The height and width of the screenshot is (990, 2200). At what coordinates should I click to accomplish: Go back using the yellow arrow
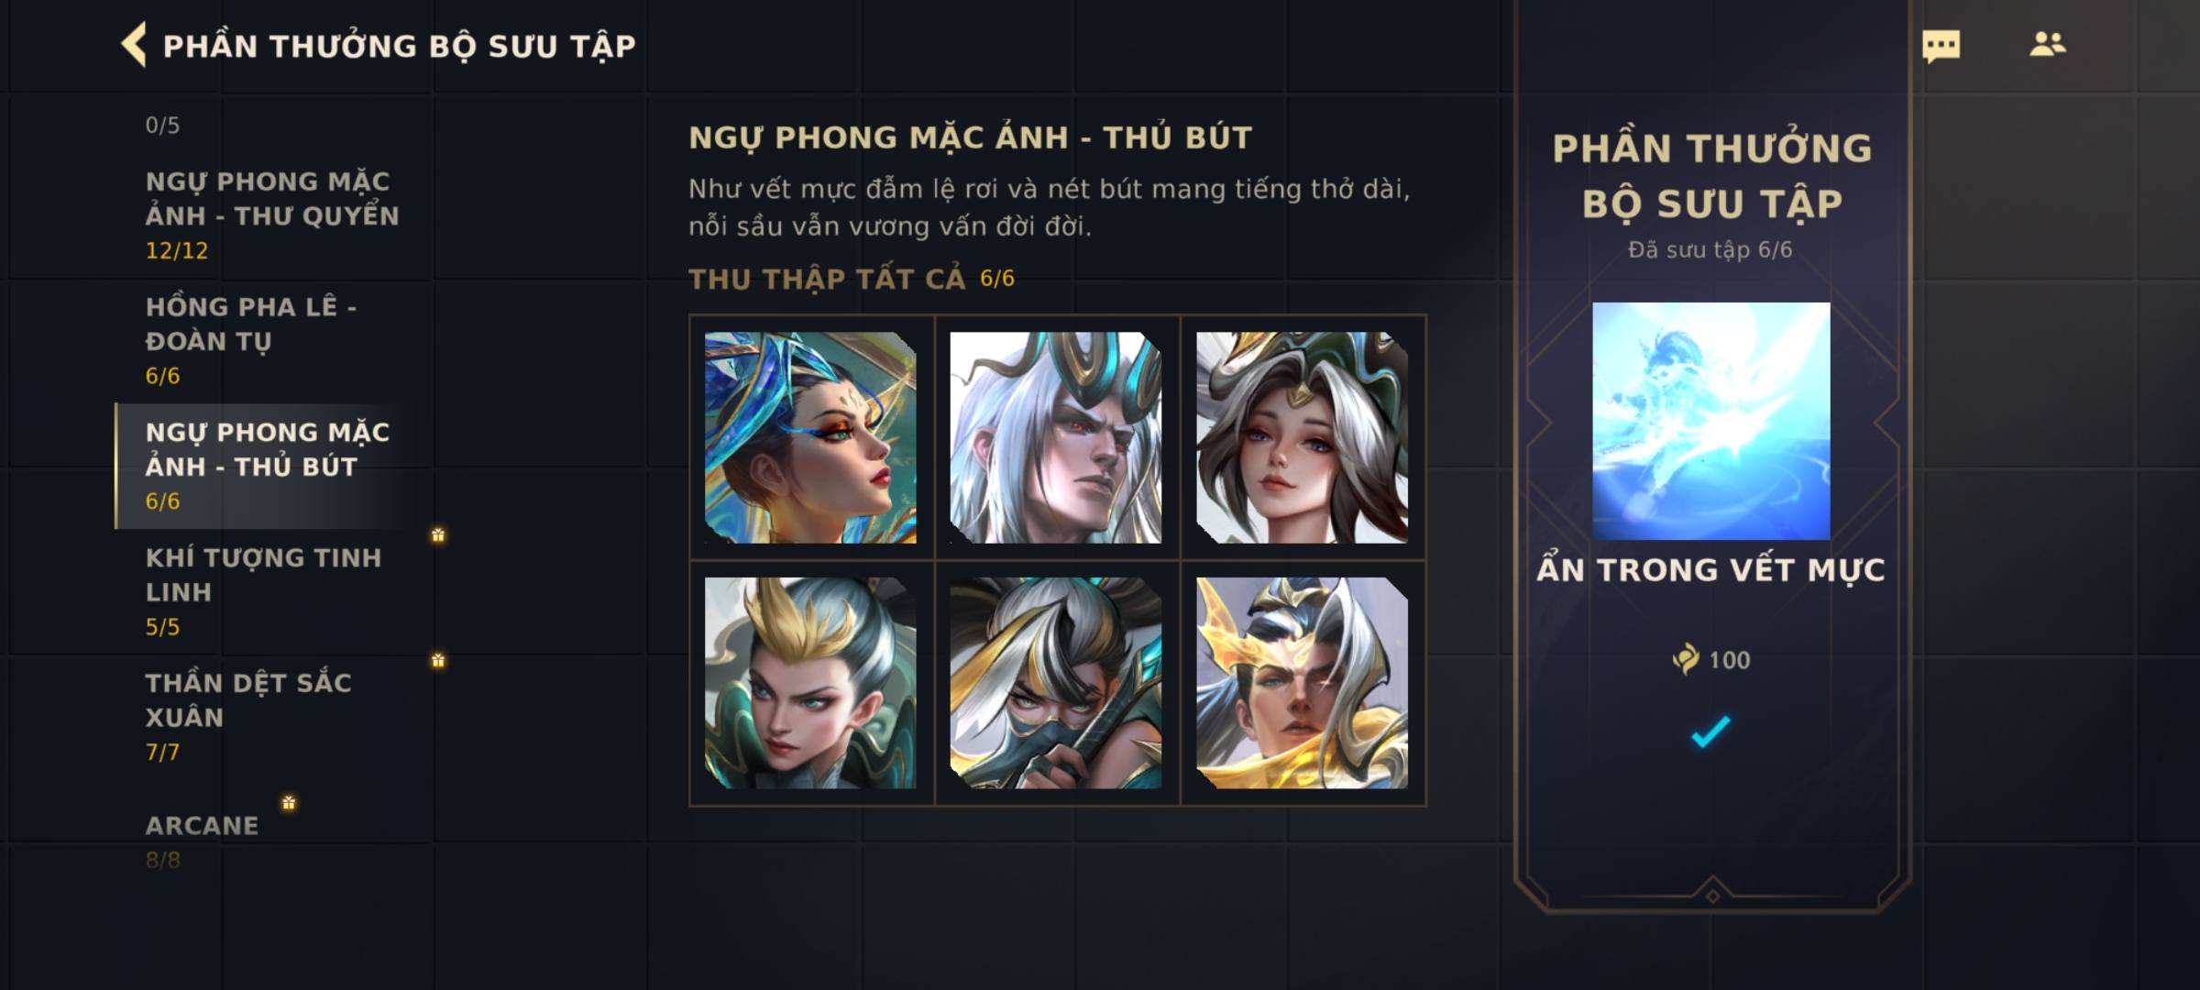click(x=134, y=45)
